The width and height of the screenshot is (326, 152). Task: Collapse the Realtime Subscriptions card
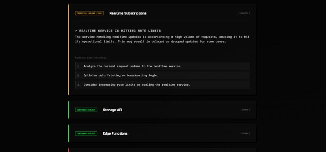[244, 13]
